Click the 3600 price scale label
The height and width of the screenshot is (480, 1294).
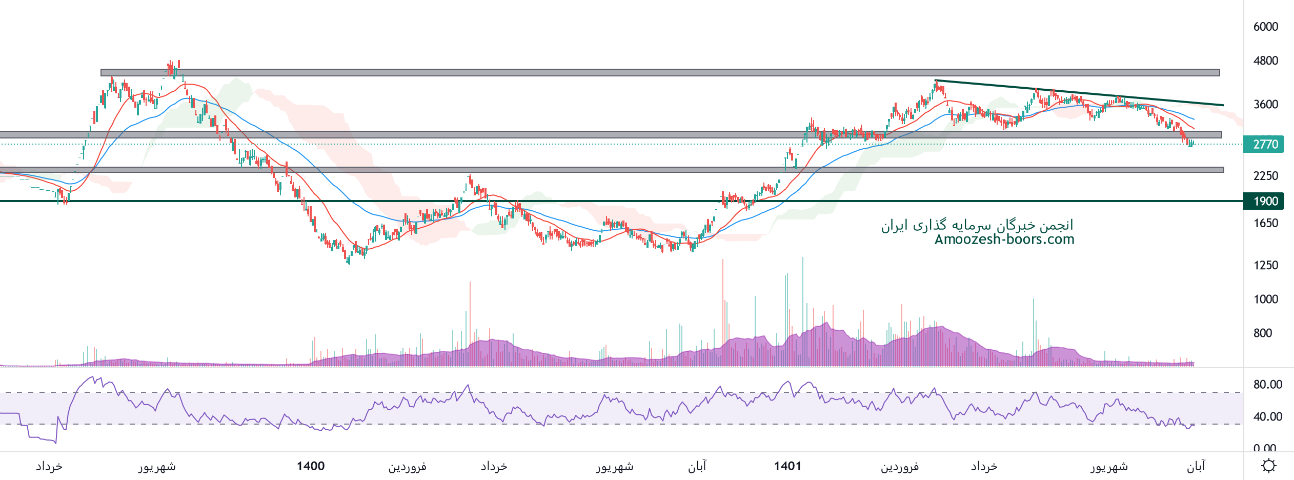point(1265,105)
